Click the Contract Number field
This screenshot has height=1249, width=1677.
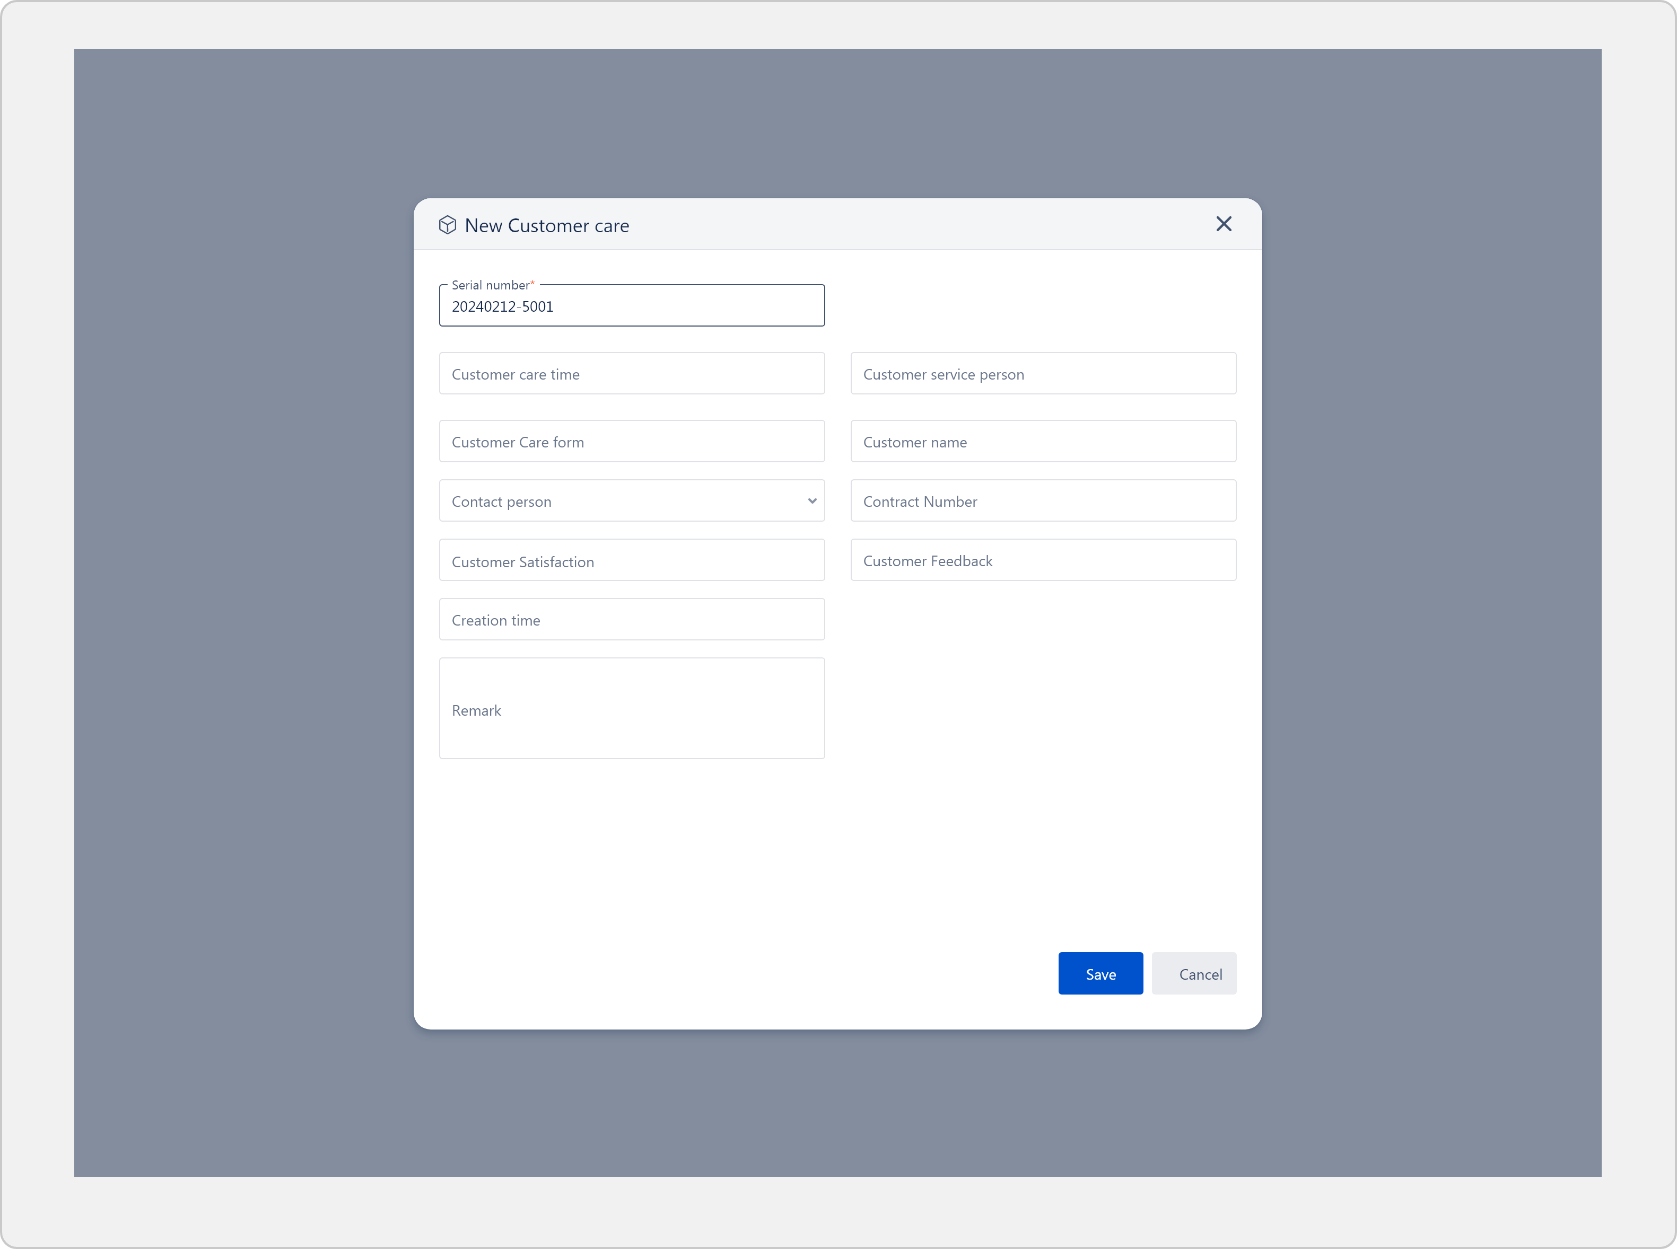[x=1043, y=500]
